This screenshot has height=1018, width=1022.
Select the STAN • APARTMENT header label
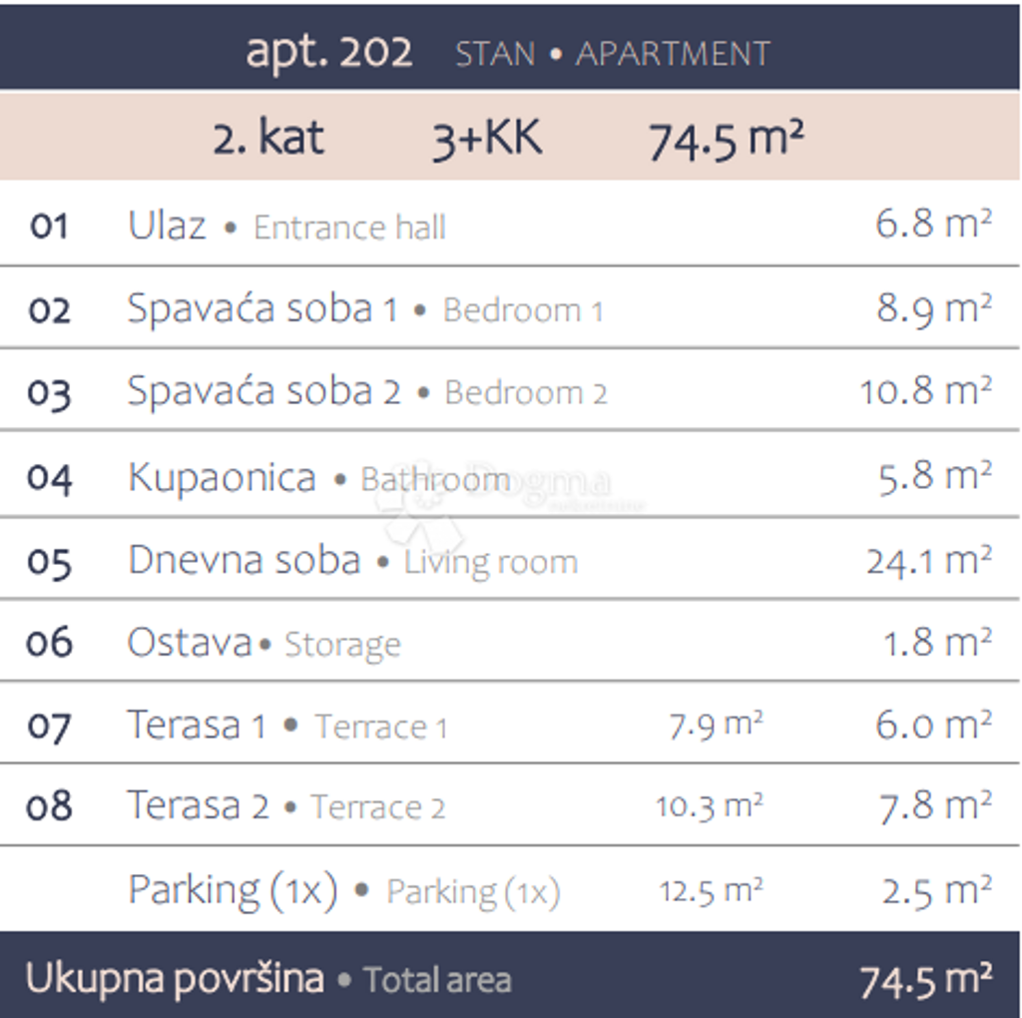(x=613, y=54)
